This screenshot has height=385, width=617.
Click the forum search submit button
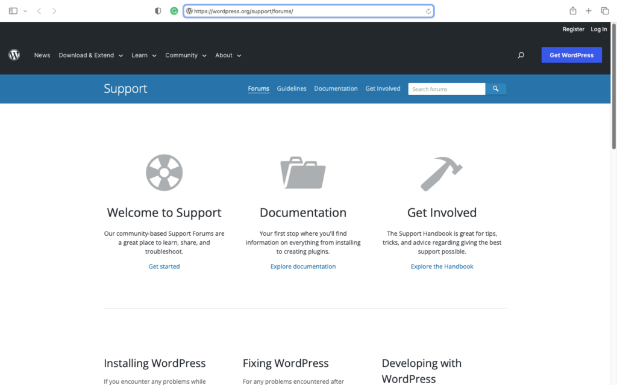coord(496,89)
